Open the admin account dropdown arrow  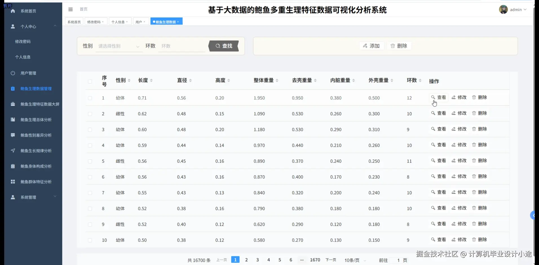click(x=525, y=10)
